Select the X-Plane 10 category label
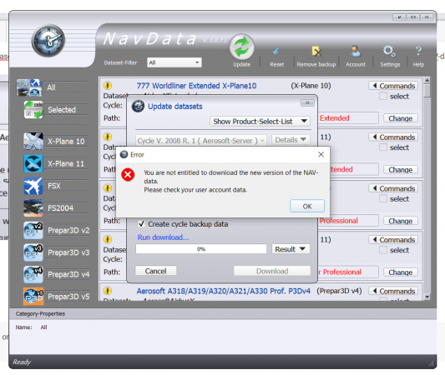445x375 pixels. 66,142
